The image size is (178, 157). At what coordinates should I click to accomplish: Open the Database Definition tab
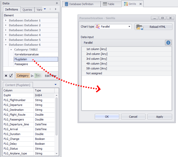click(79, 4)
